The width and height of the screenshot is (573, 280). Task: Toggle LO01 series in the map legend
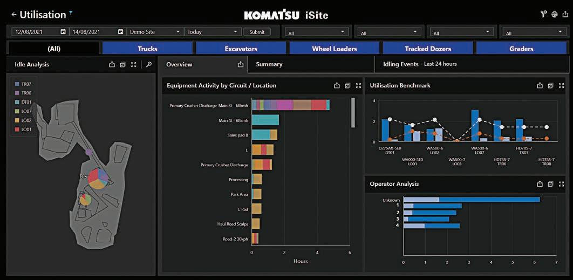[23, 129]
